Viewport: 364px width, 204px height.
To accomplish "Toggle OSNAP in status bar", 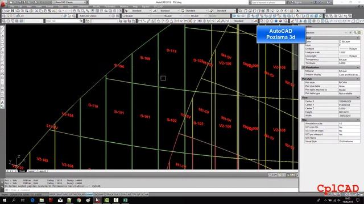I will pyautogui.click(x=89, y=194).
